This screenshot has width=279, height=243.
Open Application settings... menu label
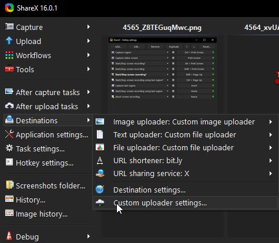[52, 135]
